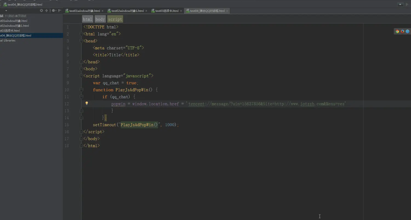Collapse the PlayJsAdPopWin function fold marker
This screenshot has height=220, width=411.
pos(81,90)
